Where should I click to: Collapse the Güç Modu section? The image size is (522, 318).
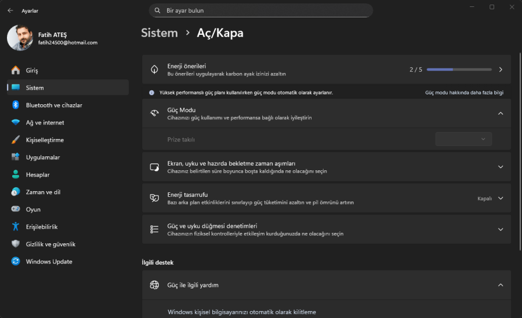(501, 114)
